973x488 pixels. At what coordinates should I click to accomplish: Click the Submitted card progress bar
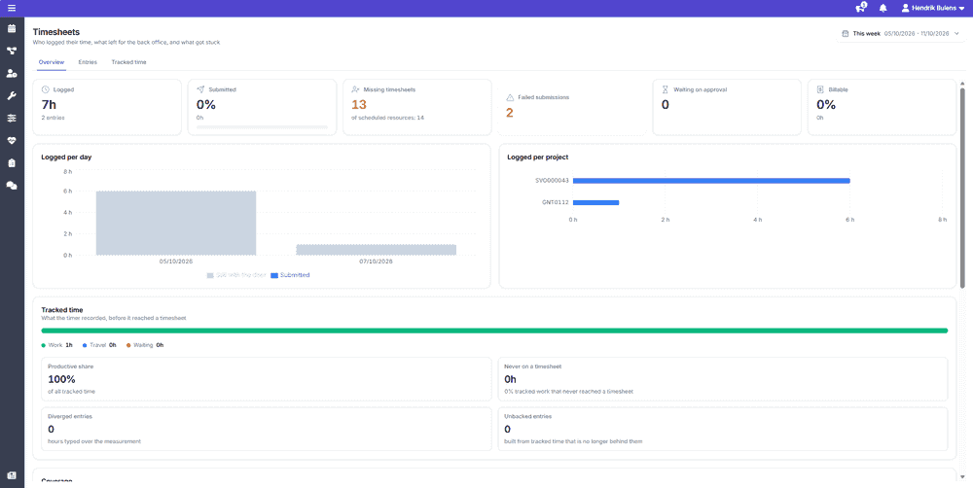pos(262,127)
